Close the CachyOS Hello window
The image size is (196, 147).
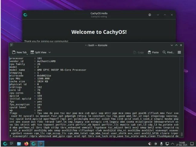click(x=172, y=15)
